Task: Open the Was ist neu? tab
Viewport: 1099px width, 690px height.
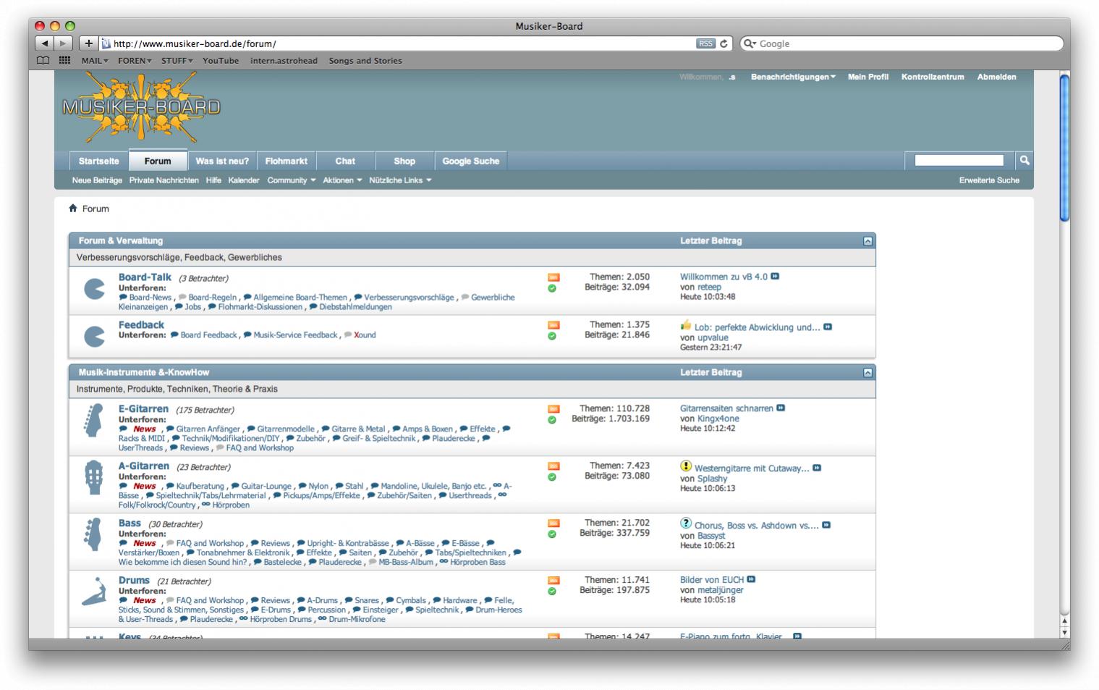Action: (x=222, y=161)
